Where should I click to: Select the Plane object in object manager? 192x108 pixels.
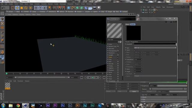(146, 12)
